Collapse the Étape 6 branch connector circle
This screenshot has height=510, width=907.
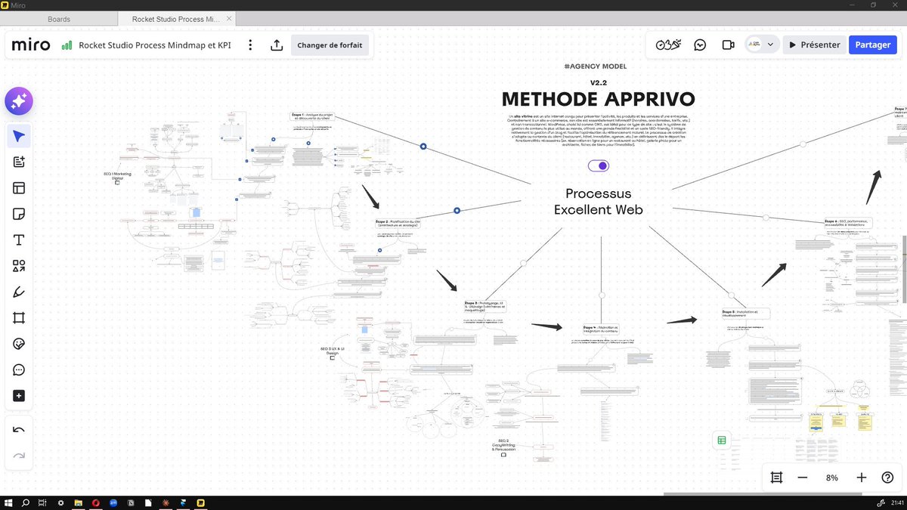point(766,218)
